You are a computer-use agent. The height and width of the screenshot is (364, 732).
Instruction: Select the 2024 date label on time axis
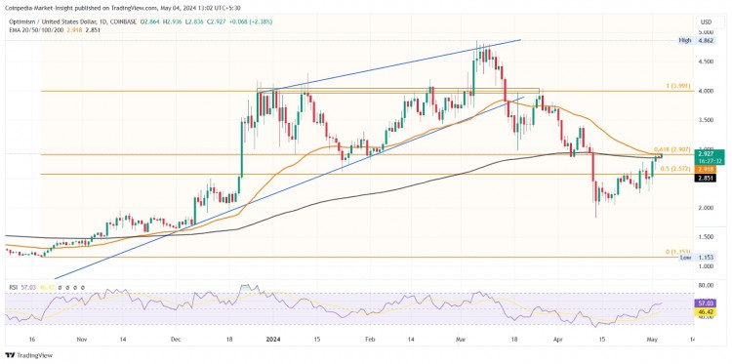pyautogui.click(x=272, y=340)
